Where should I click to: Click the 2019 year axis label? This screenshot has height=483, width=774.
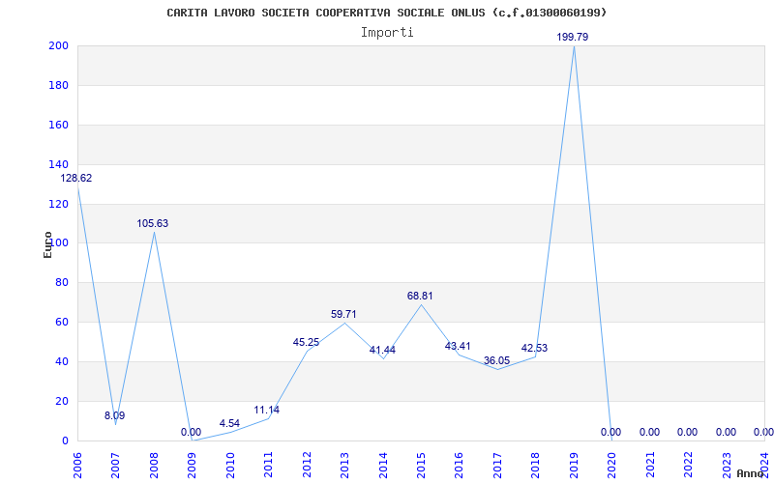[x=574, y=465]
